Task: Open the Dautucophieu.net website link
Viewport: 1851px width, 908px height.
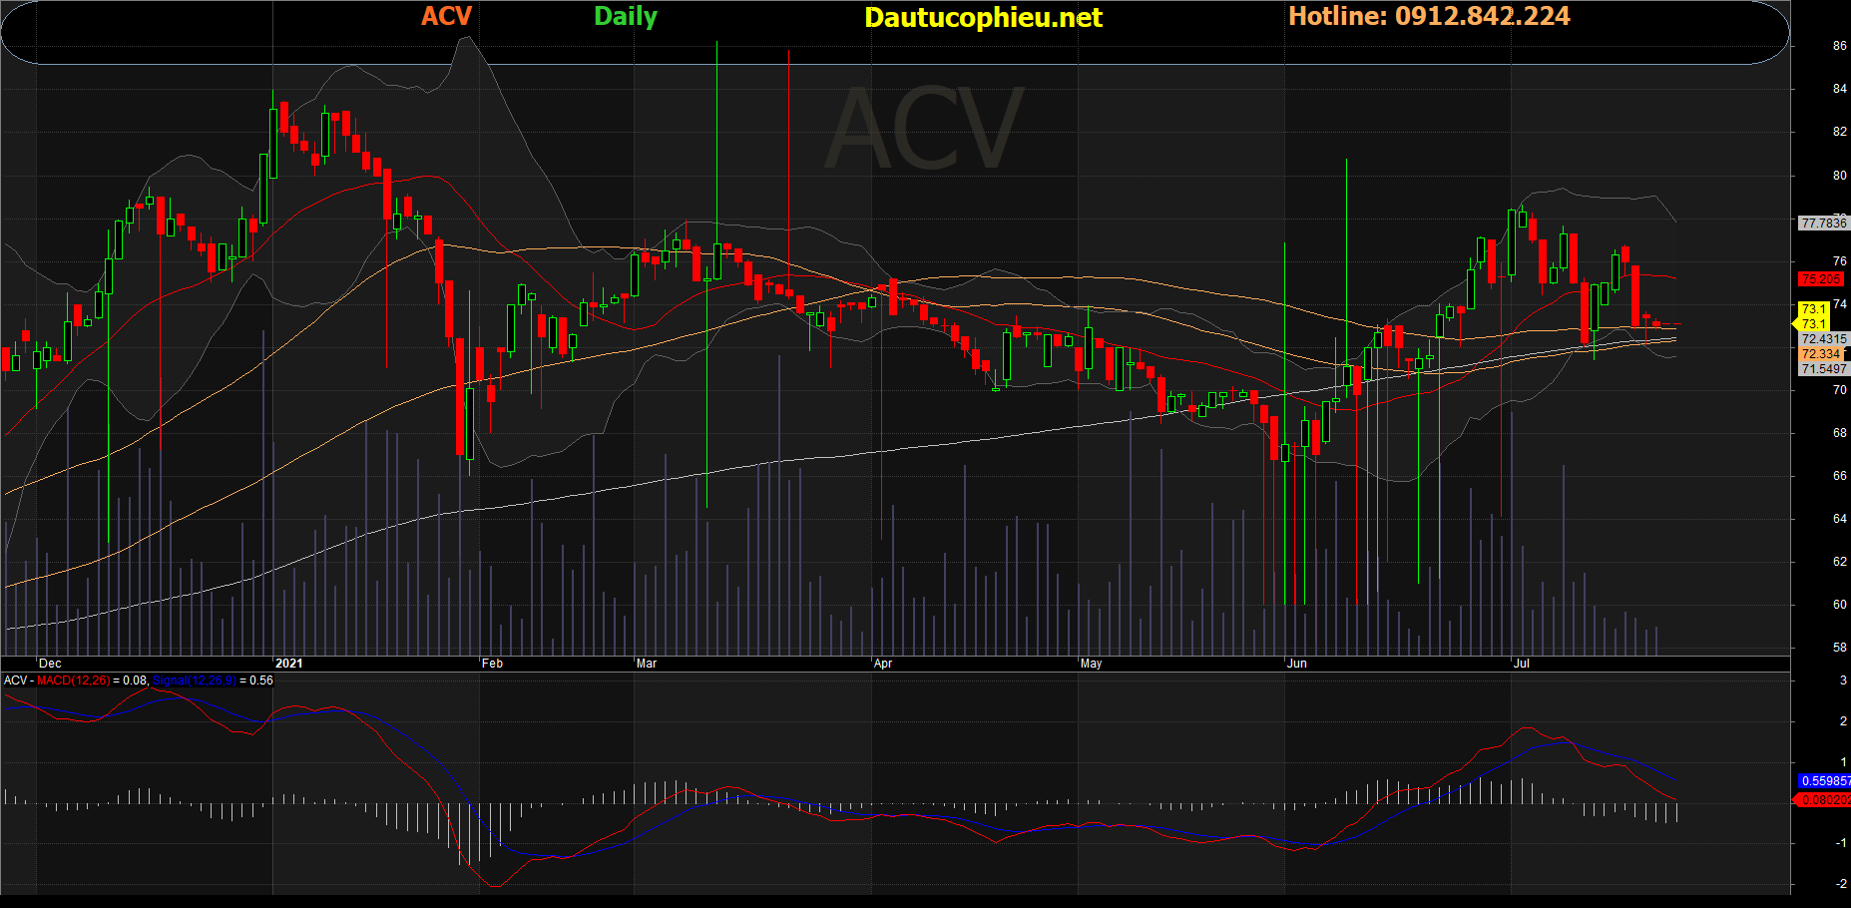Action: pos(983,17)
